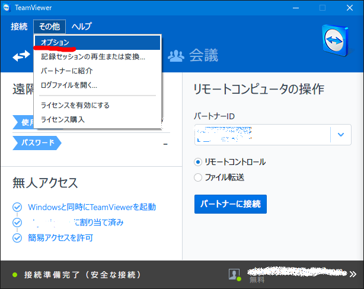Click the remote control arrows tab icon
Screen dimensions: 364x289
21,56
